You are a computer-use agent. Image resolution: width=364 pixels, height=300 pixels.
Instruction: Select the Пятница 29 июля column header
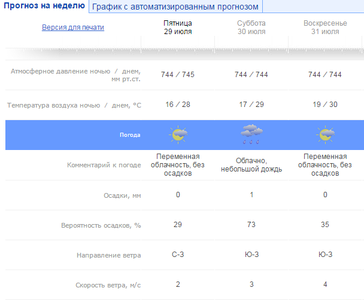178,27
